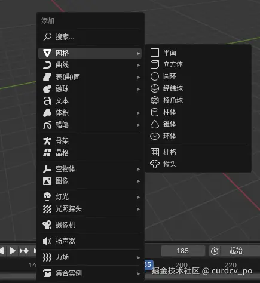
Task: Click the torus icon 环体
Action: (155, 136)
